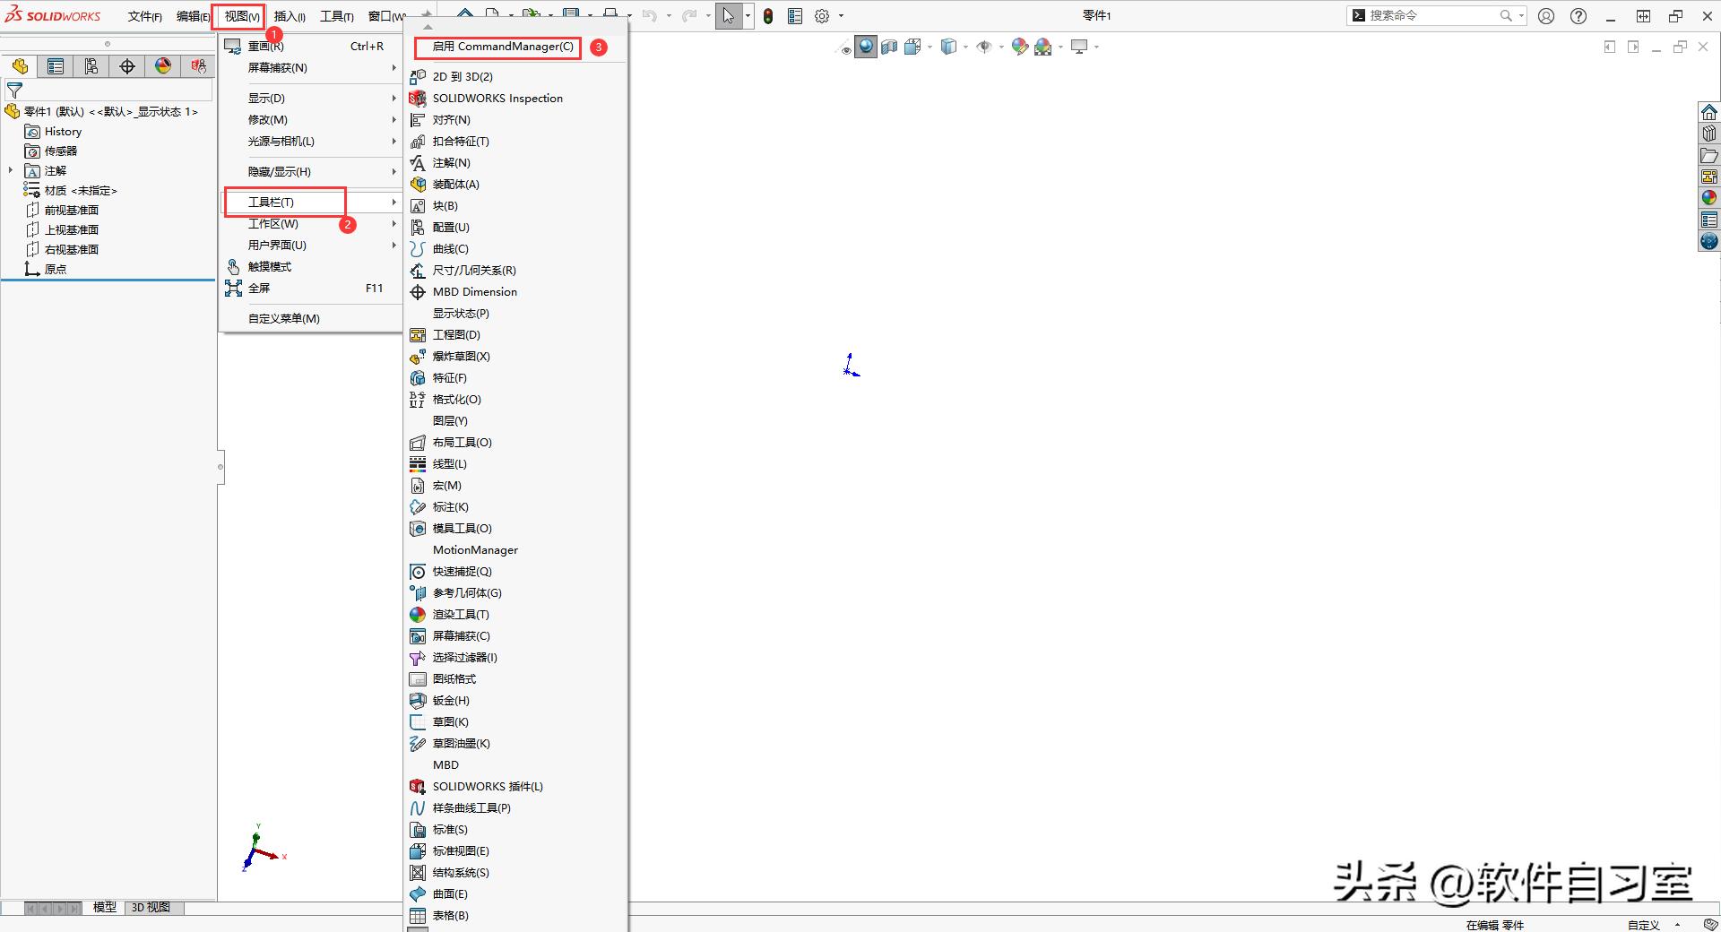The height and width of the screenshot is (932, 1721).
Task: Select the Section View tool
Action: [x=888, y=47]
